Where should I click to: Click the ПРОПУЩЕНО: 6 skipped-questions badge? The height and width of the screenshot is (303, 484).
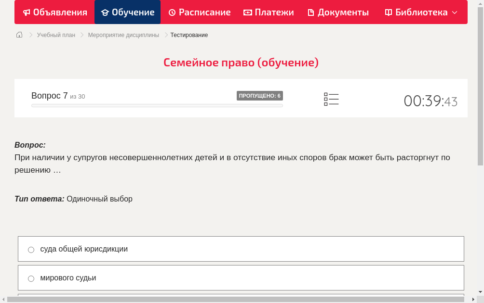(260, 96)
